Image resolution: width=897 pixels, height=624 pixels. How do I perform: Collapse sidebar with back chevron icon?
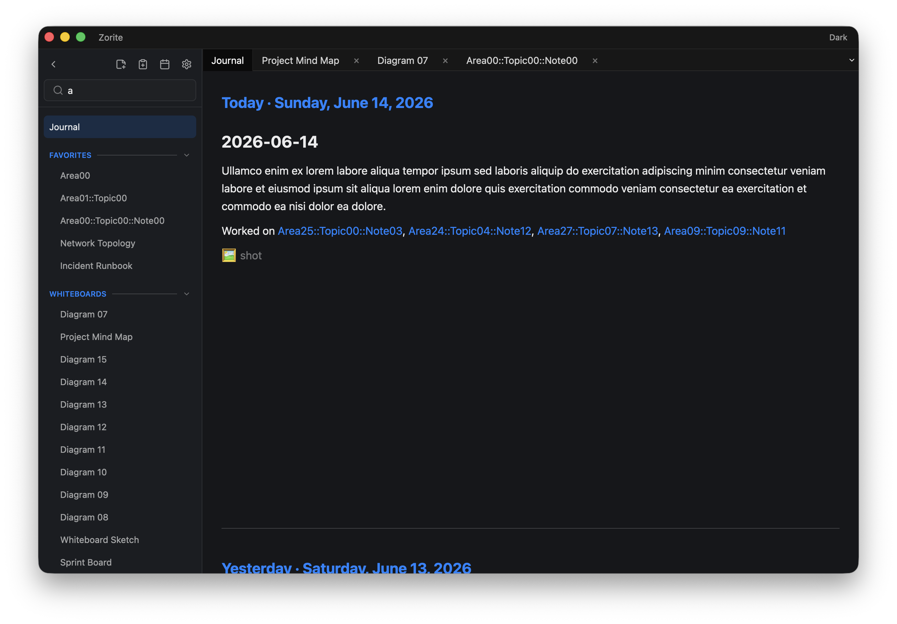point(54,64)
